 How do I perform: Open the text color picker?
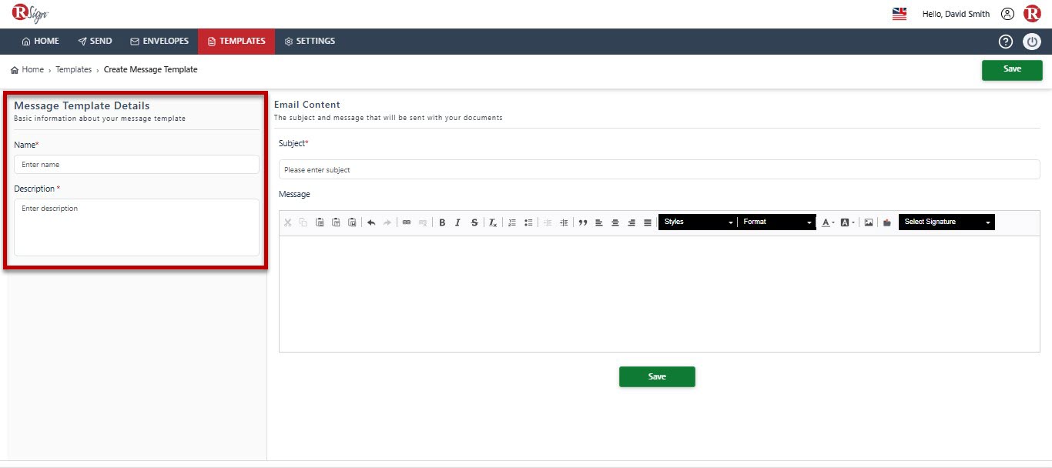click(x=828, y=222)
